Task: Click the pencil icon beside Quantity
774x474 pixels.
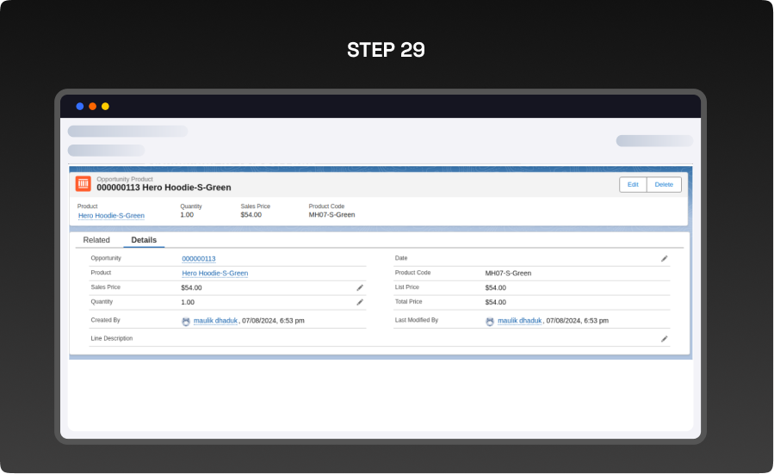Action: [x=360, y=302]
